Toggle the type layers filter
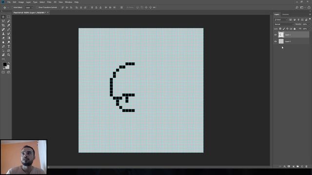This screenshot has width=312, height=175. point(298,19)
